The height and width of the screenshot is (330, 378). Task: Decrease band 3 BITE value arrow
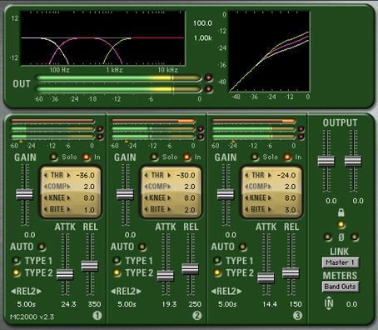pyautogui.click(x=246, y=209)
